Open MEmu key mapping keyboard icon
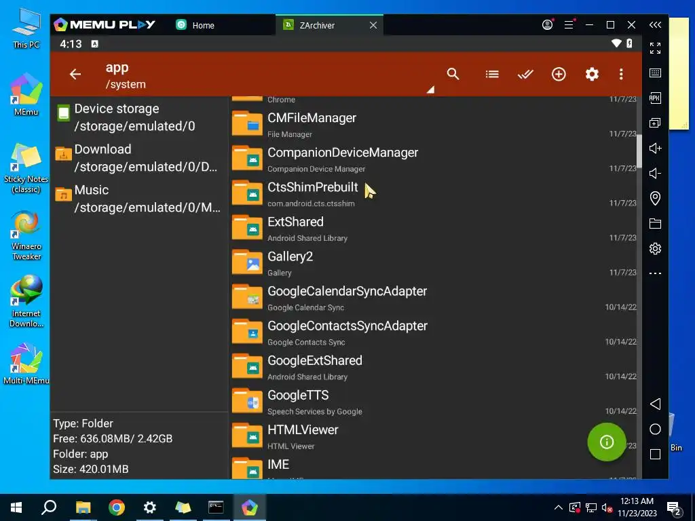This screenshot has width=695, height=521. [655, 73]
